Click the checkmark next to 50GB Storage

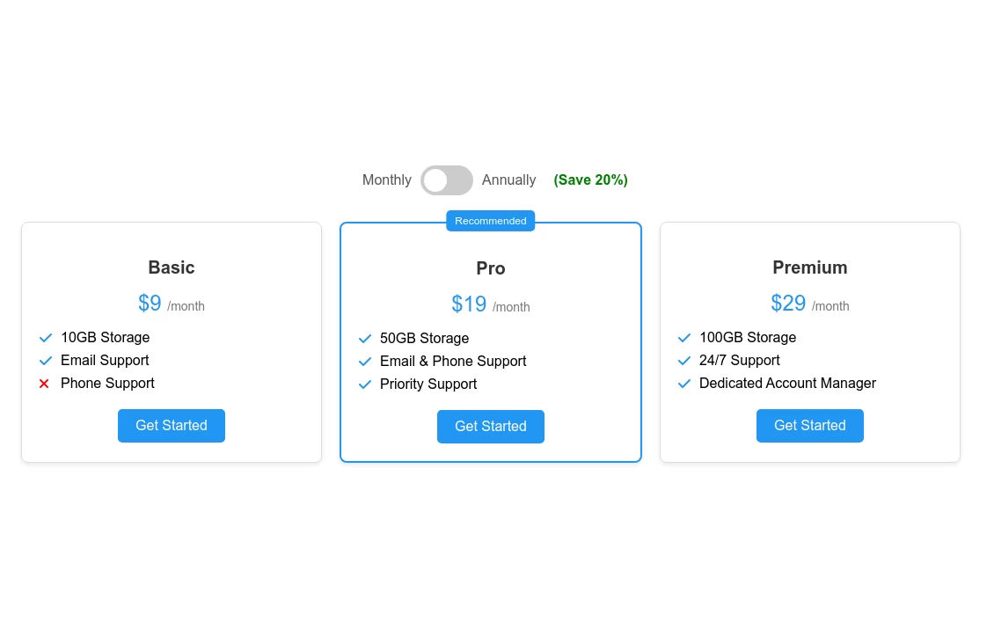[365, 339]
